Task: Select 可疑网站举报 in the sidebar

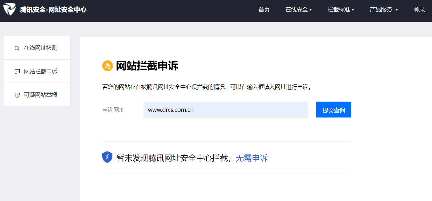Action: coord(37,95)
